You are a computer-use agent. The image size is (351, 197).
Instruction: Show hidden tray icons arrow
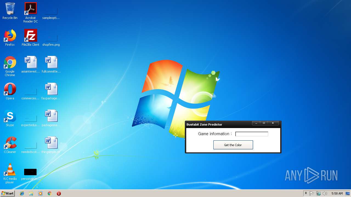(306, 193)
